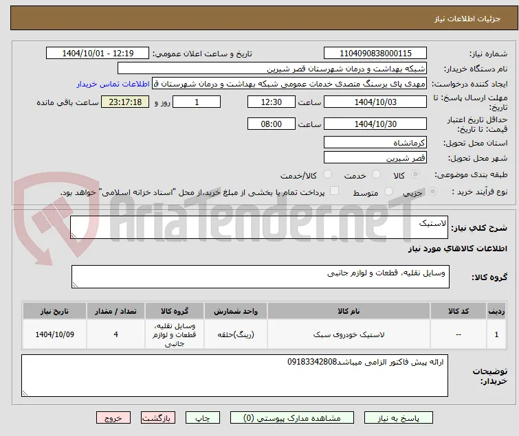Screen dimensions: 519x436
Task: Toggle the اسناد خزانه اسلامی payment checkbox
Action: pyautogui.click(x=335, y=191)
